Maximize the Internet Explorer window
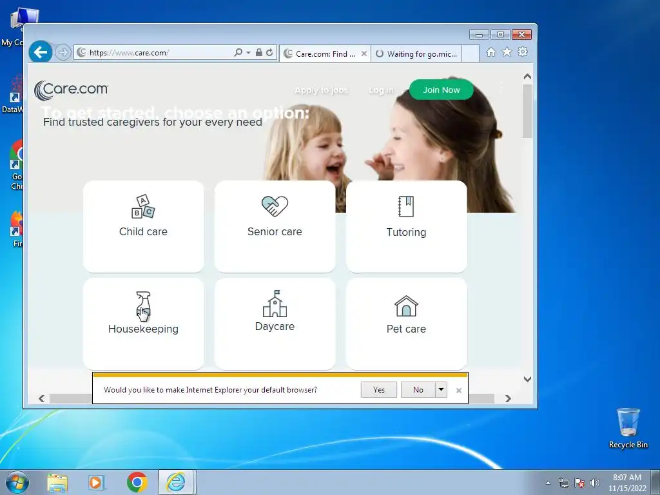660x495 pixels. pyautogui.click(x=500, y=35)
